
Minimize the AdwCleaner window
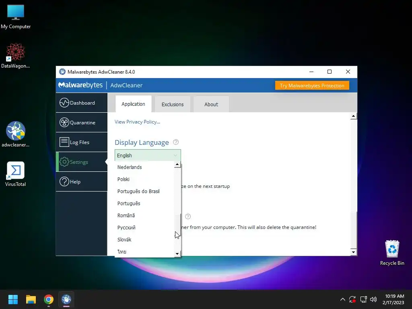click(x=311, y=72)
